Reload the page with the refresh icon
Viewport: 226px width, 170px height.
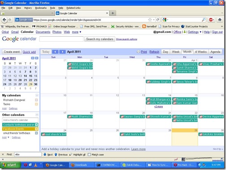(158, 20)
